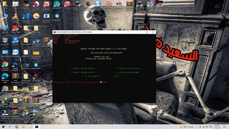Open the Recycle Bin icon

(x=5, y=41)
